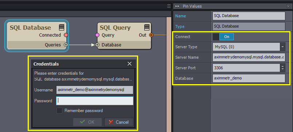Click the SQL Query node database icon

click(x=147, y=27)
